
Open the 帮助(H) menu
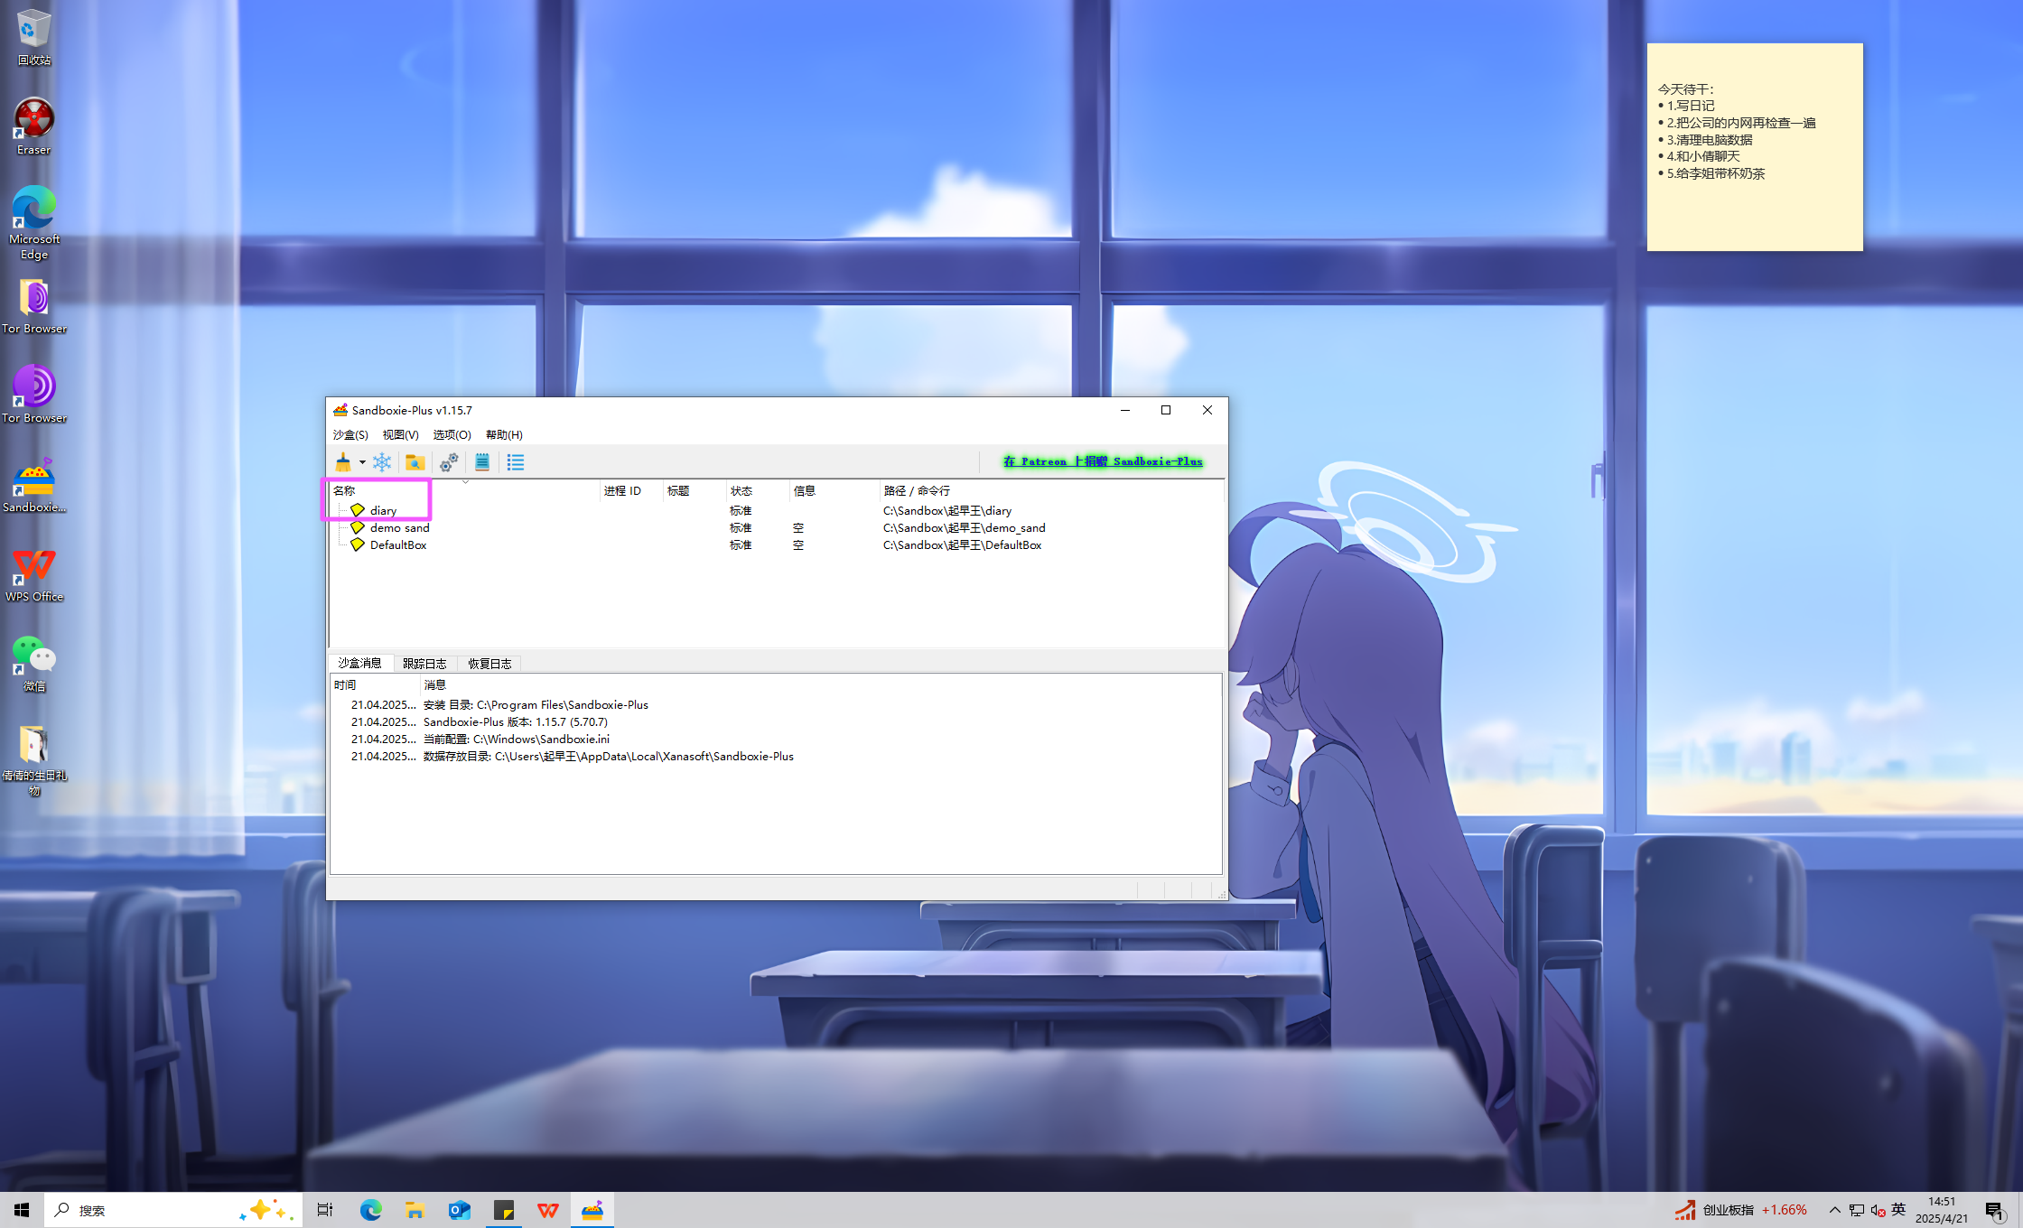click(x=504, y=435)
